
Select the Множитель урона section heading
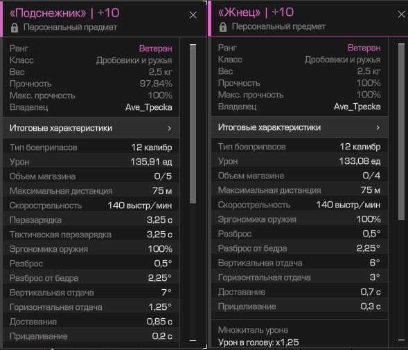[253, 330]
